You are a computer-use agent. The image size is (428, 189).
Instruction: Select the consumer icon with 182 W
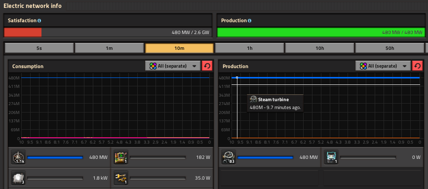[x=121, y=157]
